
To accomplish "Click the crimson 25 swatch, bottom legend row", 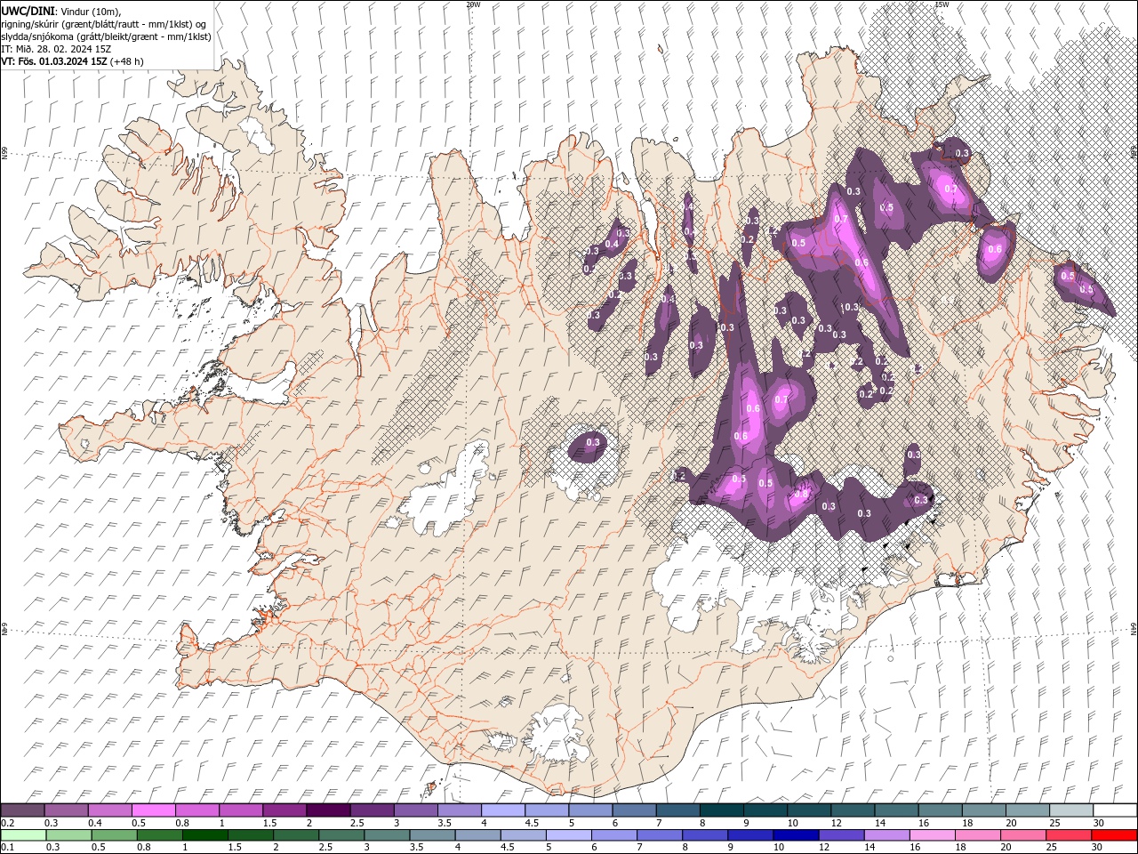I will [1069, 835].
